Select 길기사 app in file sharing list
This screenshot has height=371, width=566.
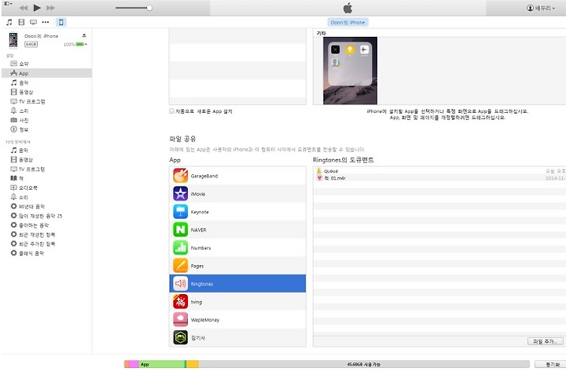coord(237,337)
